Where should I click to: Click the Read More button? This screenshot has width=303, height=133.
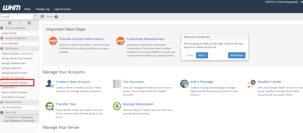tap(237, 55)
